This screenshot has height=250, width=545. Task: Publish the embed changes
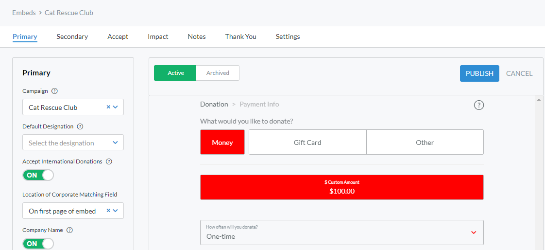[x=479, y=73]
